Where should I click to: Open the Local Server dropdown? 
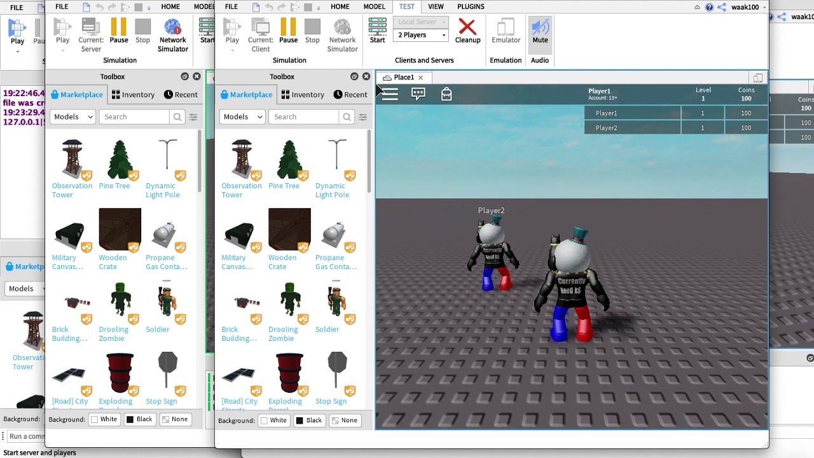pyautogui.click(x=422, y=22)
